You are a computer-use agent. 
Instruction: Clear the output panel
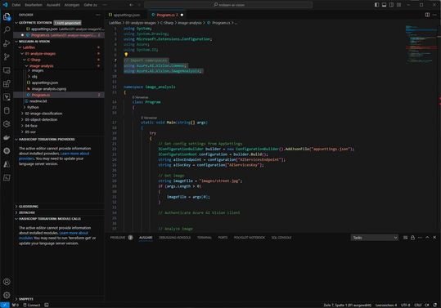coord(405,238)
